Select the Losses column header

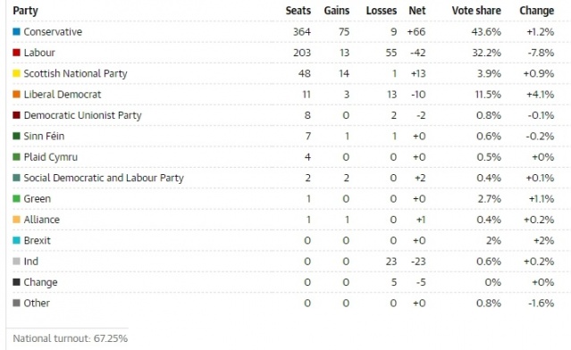click(382, 11)
